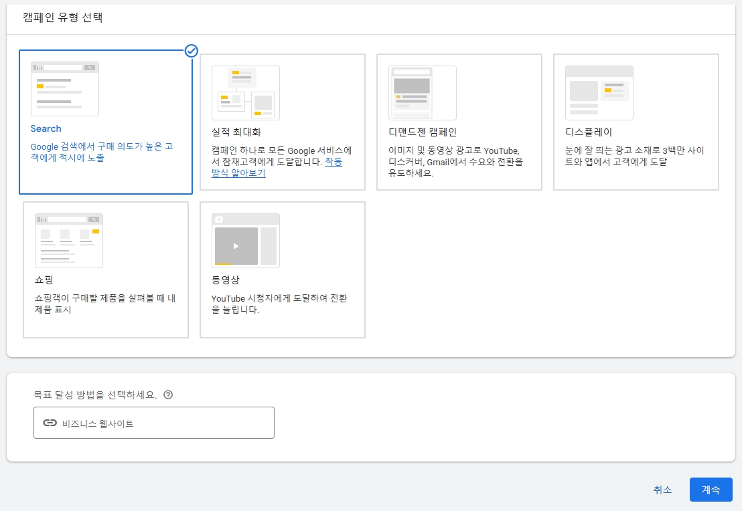742x511 pixels.
Task: Click the 계속 button
Action: (711, 490)
